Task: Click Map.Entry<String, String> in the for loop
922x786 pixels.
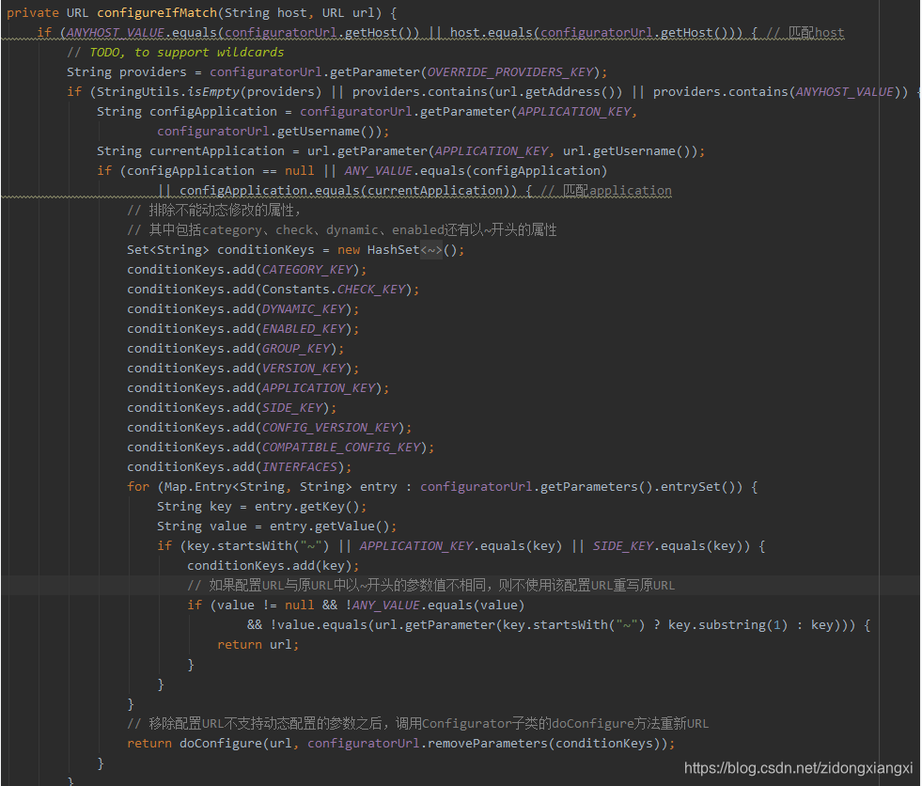Action: coord(258,487)
